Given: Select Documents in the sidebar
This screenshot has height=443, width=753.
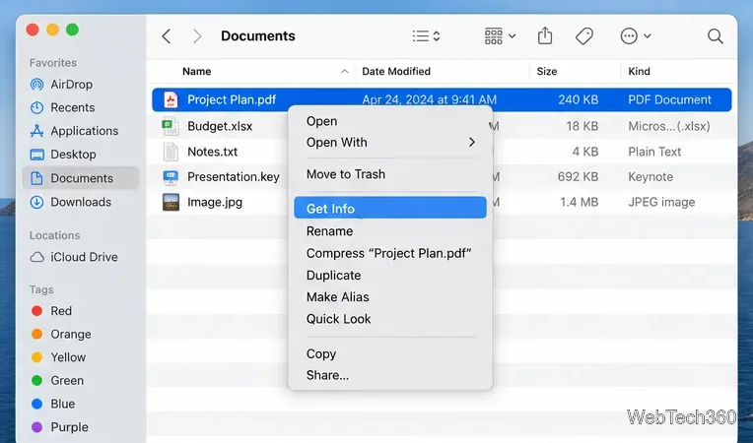Looking at the screenshot, I should tap(81, 178).
